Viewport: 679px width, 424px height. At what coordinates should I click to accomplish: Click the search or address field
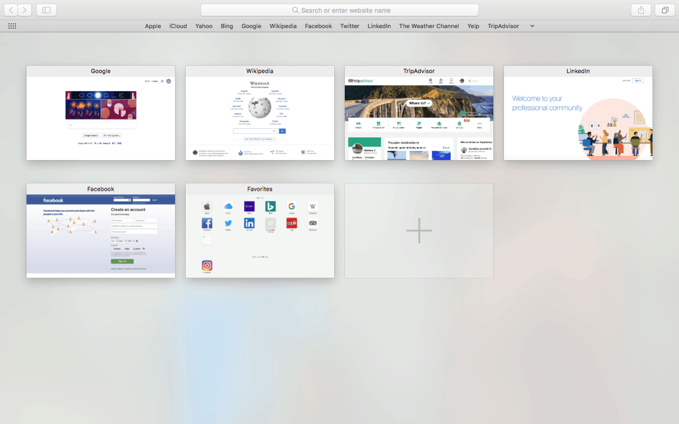coord(339,10)
